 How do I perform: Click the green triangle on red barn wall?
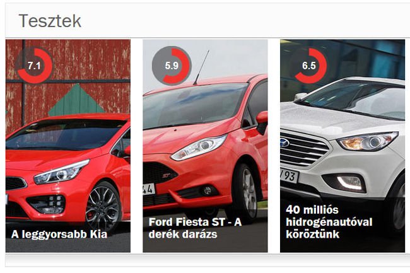(x=76, y=100)
